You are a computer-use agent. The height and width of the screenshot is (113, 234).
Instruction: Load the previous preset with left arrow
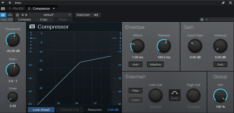click(x=23, y=15)
